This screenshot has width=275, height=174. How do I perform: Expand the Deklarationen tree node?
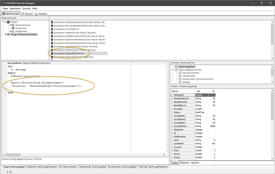click(10, 25)
